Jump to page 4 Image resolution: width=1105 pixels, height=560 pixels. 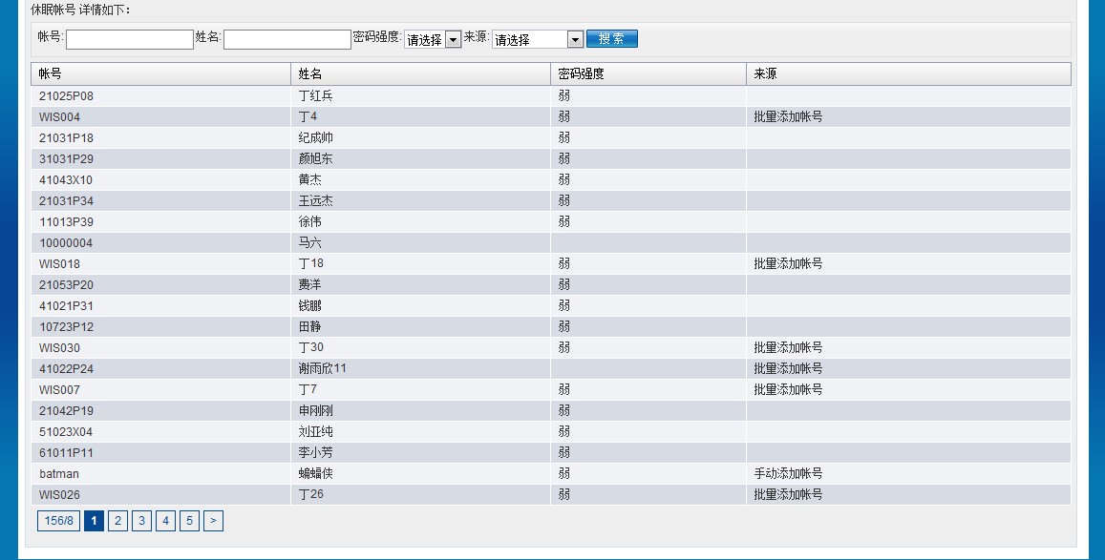tap(165, 521)
